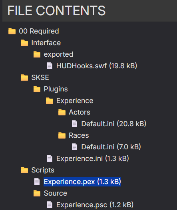Image resolution: width=177 pixels, height=210 pixels.
Task: Click the Experience.psc file icon
Action: point(50,205)
